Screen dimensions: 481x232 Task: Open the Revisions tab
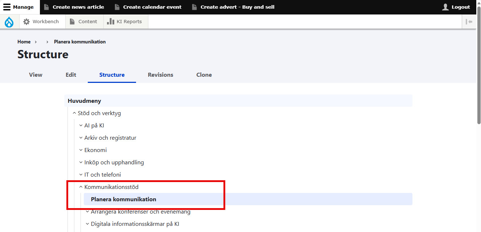[x=160, y=75]
